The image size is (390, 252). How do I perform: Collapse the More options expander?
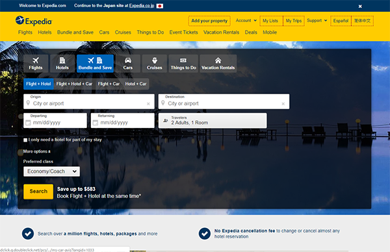(x=37, y=151)
